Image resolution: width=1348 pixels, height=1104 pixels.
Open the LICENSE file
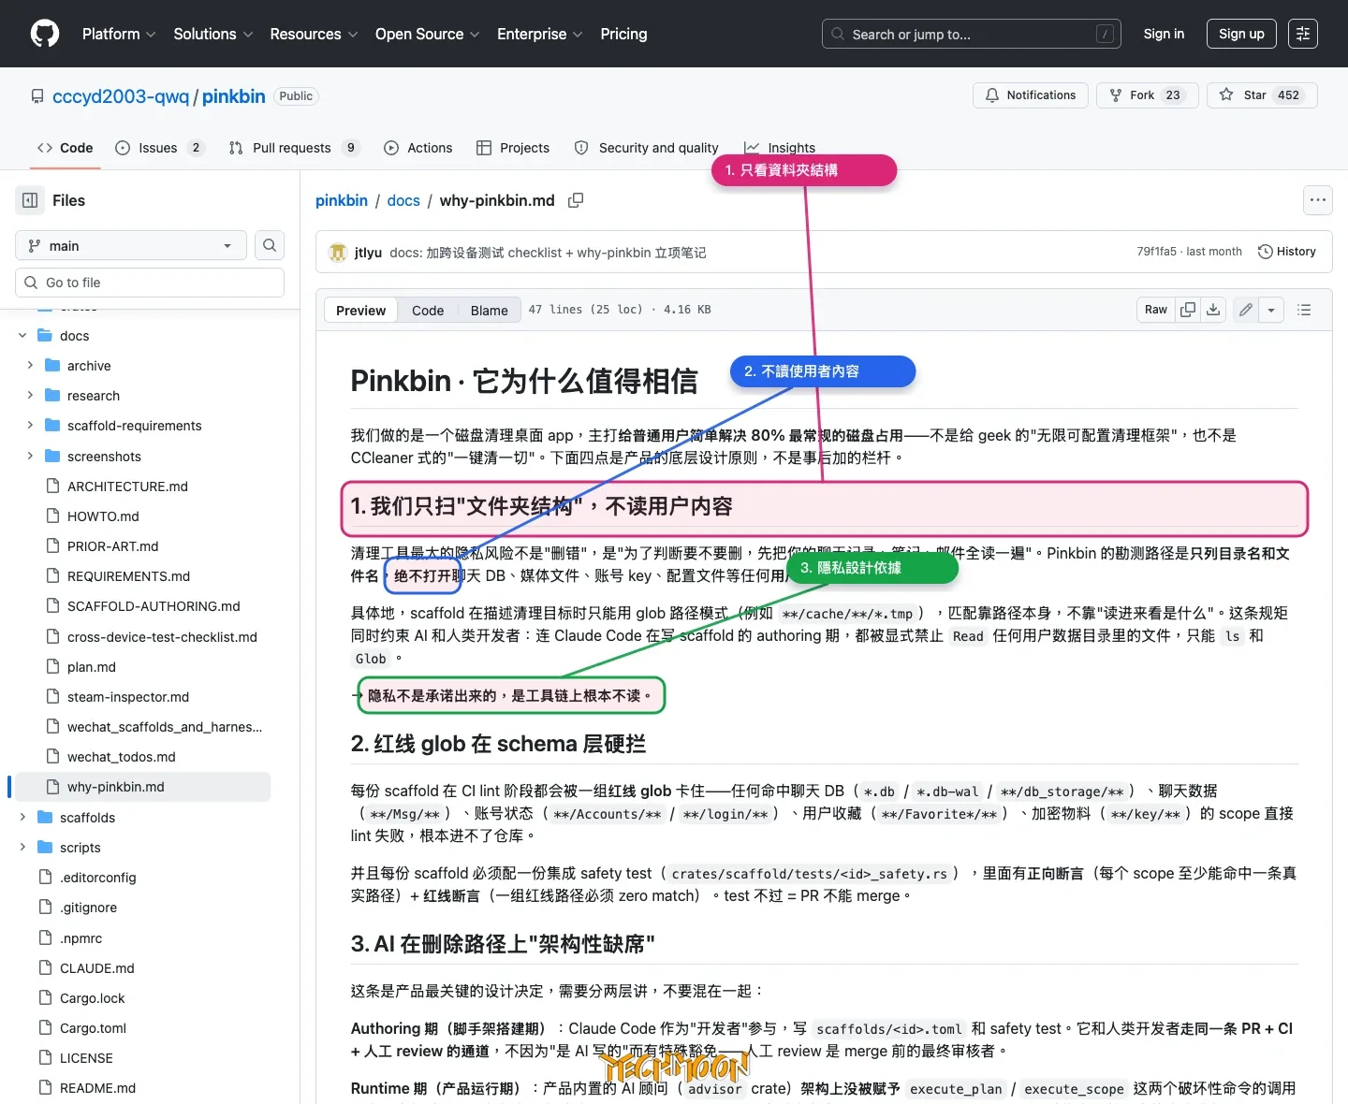pos(86,1058)
